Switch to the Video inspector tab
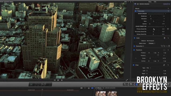The image size is (171, 96). point(150,2)
